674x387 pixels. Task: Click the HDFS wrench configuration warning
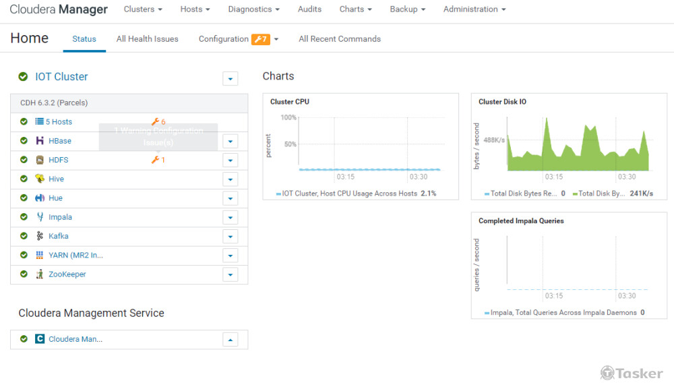click(158, 160)
